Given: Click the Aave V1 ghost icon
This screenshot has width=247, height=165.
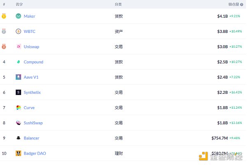Looking at the screenshot, I should click(18, 77).
